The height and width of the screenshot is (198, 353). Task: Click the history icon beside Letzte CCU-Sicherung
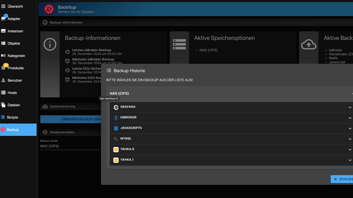click(67, 70)
